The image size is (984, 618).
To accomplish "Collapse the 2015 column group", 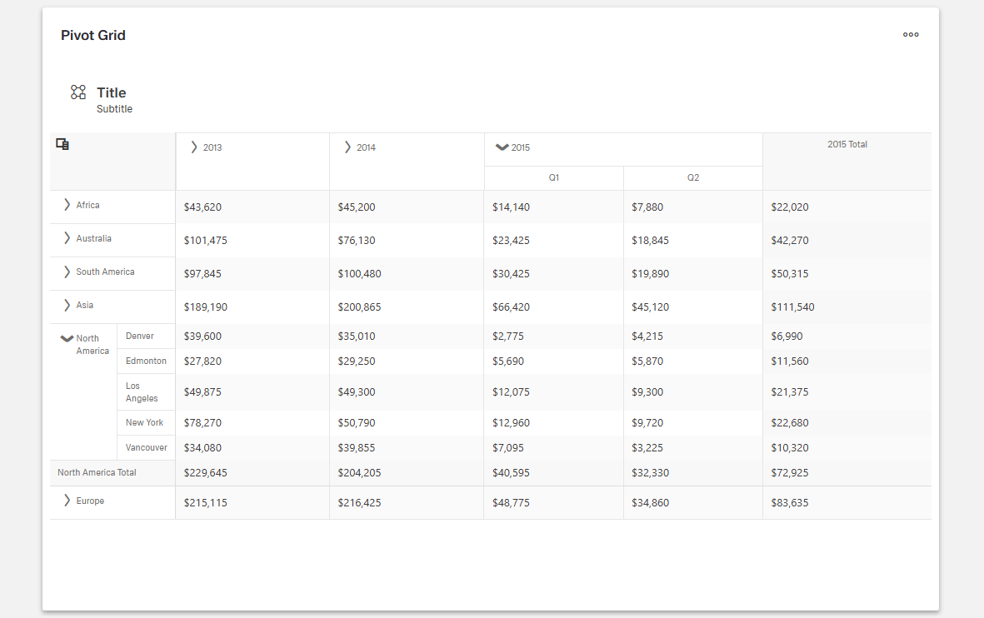I will [x=502, y=147].
